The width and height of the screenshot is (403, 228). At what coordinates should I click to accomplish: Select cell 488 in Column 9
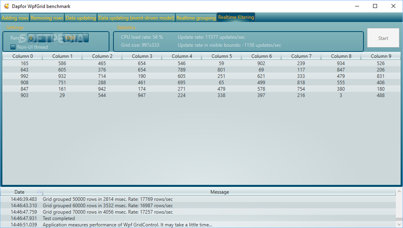(x=381, y=95)
